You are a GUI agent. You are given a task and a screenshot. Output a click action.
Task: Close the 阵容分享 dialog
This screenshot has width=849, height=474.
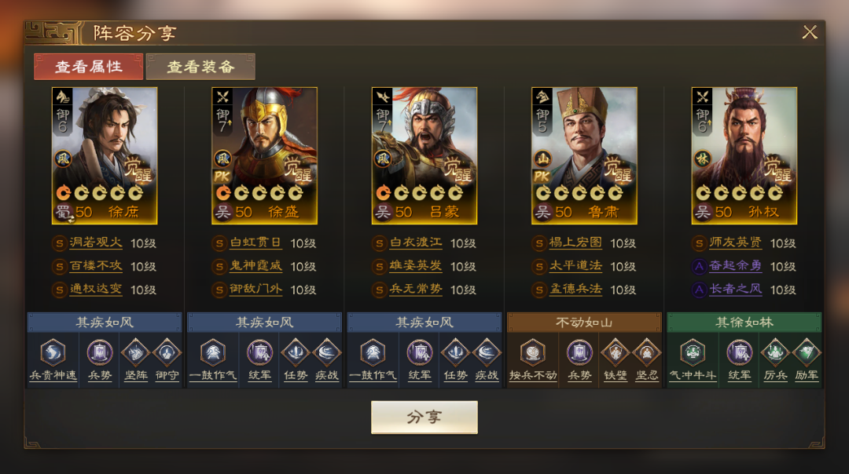point(810,32)
